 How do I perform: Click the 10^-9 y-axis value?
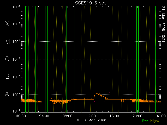tap(16, 111)
